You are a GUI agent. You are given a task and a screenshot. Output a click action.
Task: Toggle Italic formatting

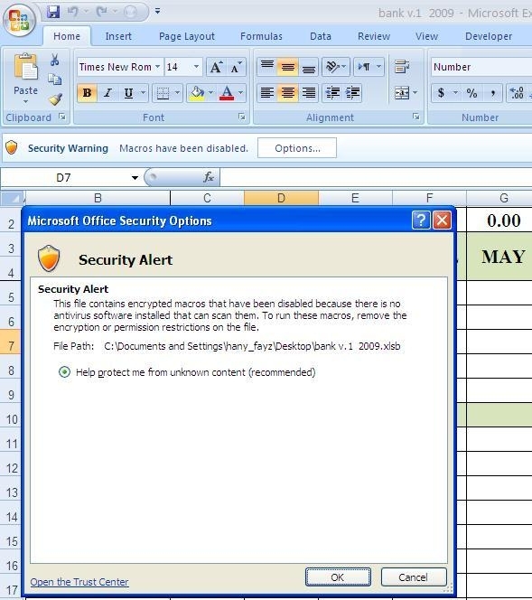coord(107,92)
